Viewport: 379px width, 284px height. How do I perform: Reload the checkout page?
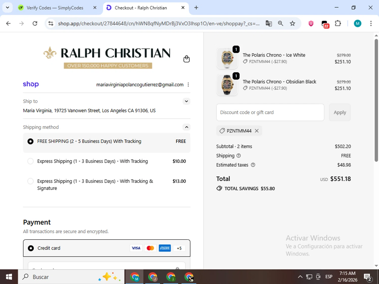coord(35,23)
